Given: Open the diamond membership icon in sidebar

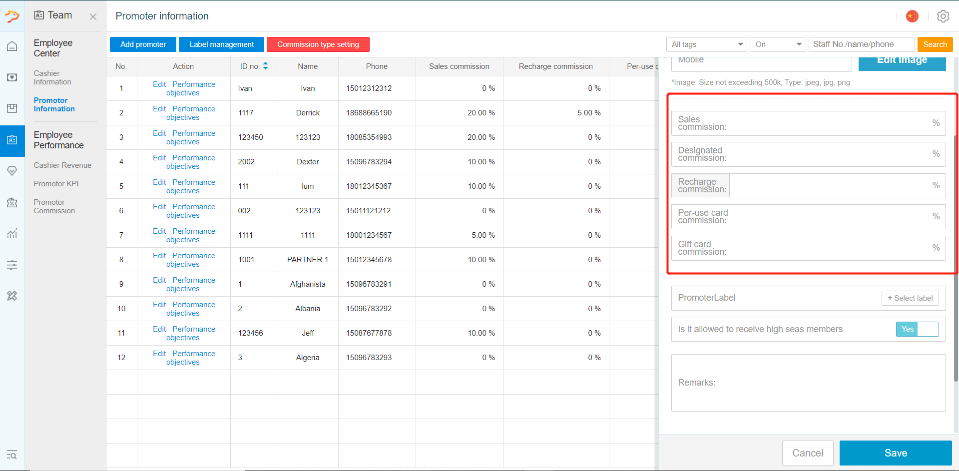Looking at the screenshot, I should (x=12, y=171).
